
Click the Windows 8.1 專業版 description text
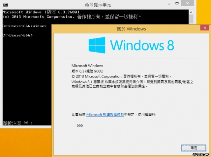click(132, 84)
